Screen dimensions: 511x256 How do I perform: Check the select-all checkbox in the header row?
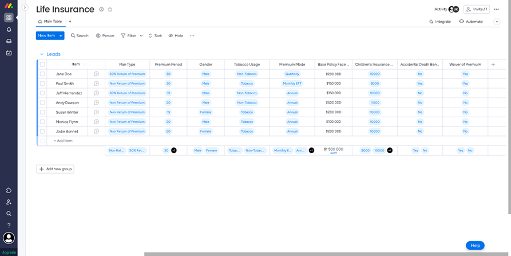click(42, 65)
